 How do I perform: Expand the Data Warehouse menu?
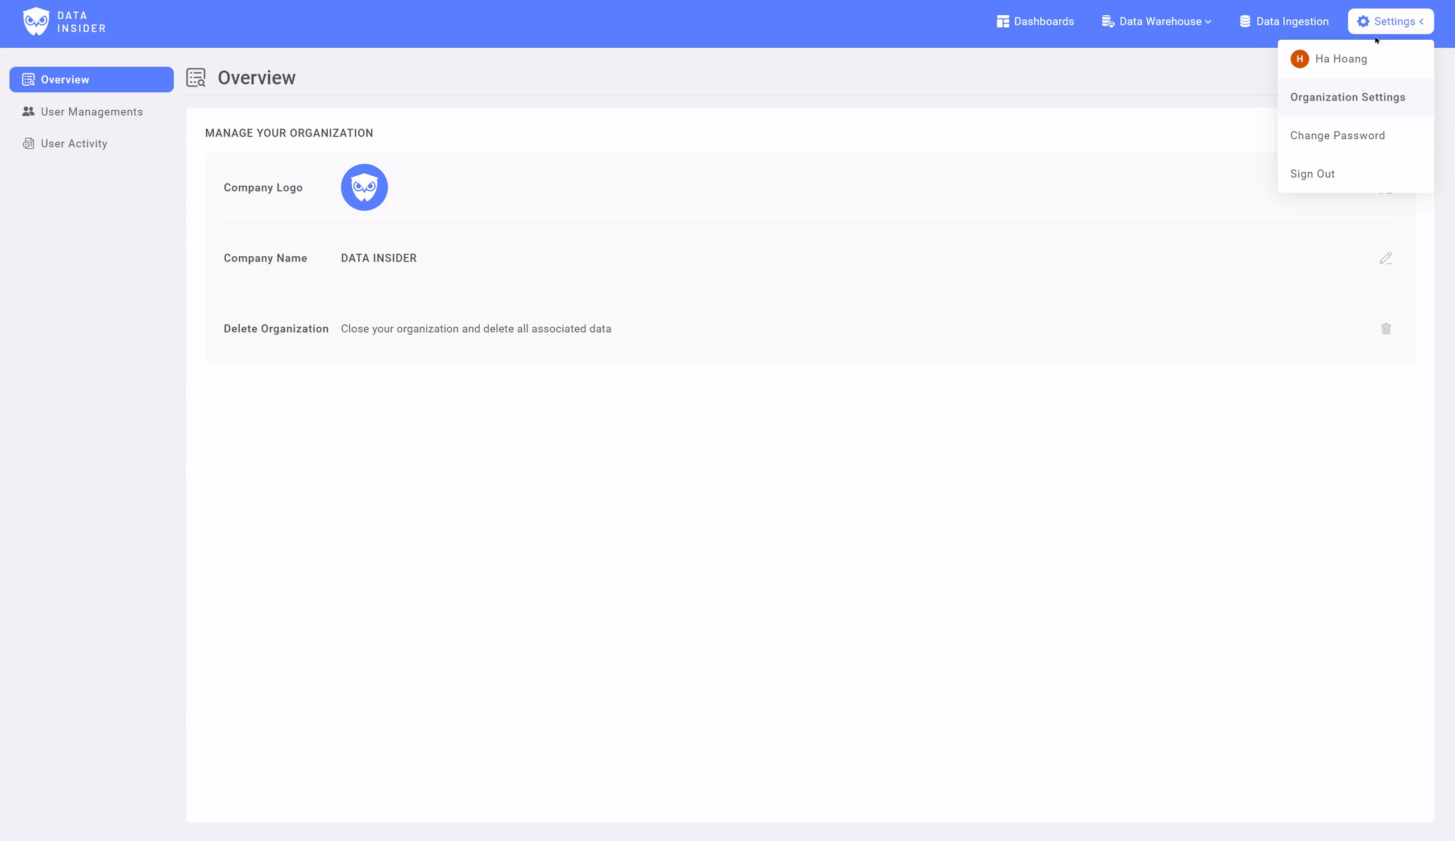[x=1156, y=22]
